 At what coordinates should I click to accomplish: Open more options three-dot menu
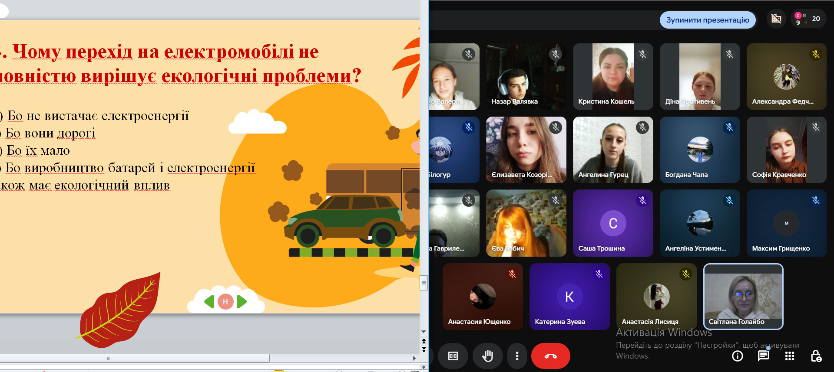tap(516, 356)
